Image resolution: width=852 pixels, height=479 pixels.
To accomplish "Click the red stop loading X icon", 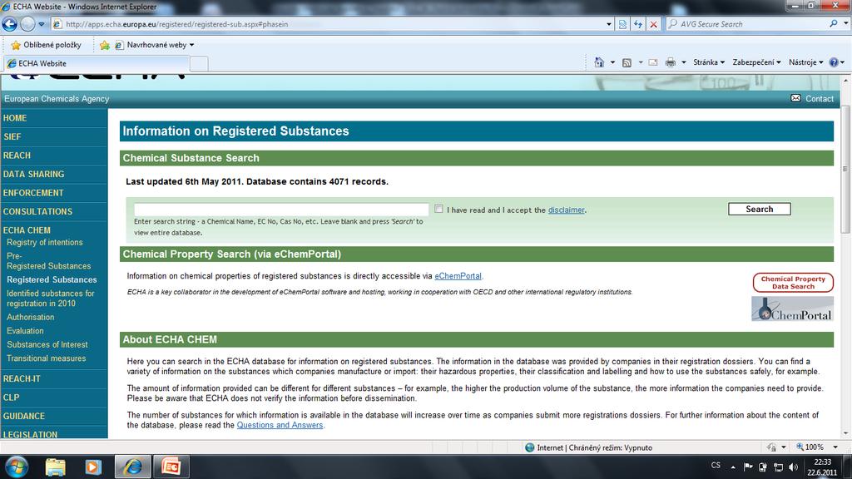I will pyautogui.click(x=654, y=24).
